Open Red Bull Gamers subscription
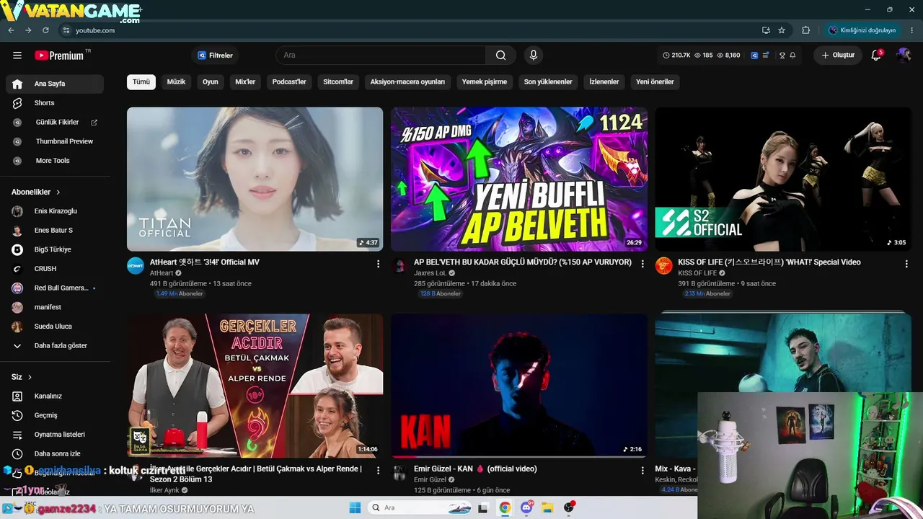The image size is (923, 519). [55, 288]
